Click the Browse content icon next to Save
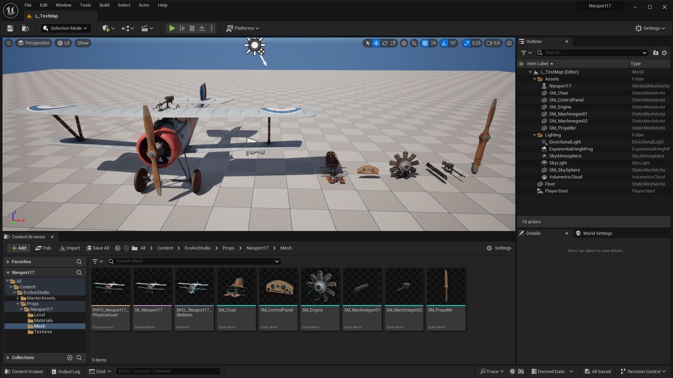Screen dimensions: 673x378 pos(25,28)
